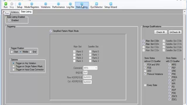Open the Violations toolbar icon
Viewport: 187px width, 105px height.
[x=46, y=5]
